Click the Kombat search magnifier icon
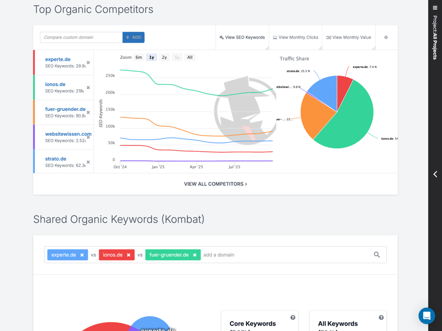The height and width of the screenshot is (331, 442). pos(377,255)
